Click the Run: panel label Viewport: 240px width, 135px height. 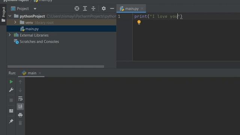point(12,73)
